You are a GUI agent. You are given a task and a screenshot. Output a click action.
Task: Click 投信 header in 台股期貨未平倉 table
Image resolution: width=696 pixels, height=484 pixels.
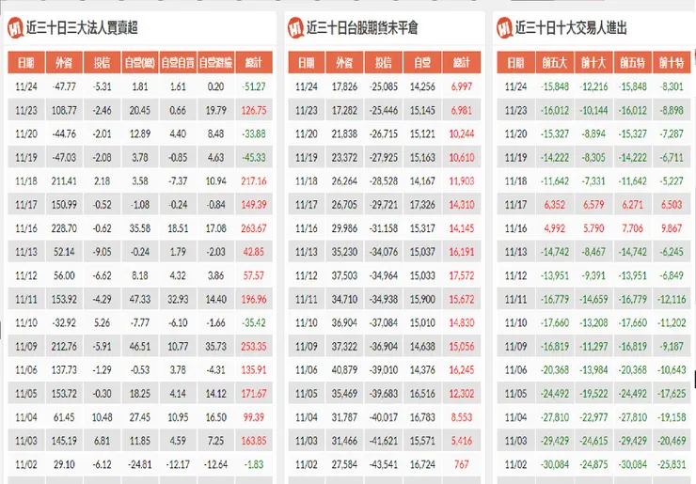coord(384,63)
